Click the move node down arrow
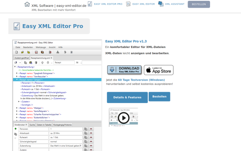This screenshot has height=151, width=241. pos(48,62)
